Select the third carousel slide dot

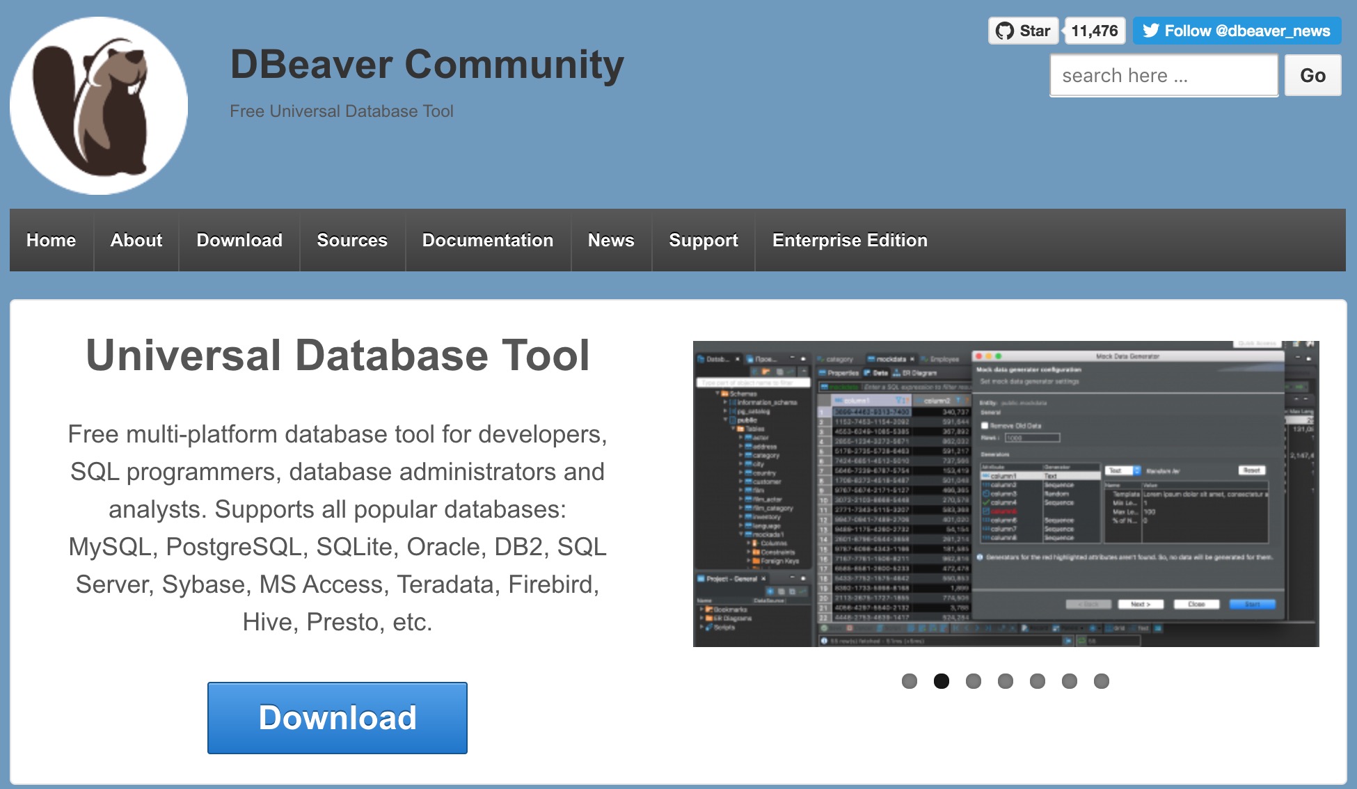tap(974, 681)
